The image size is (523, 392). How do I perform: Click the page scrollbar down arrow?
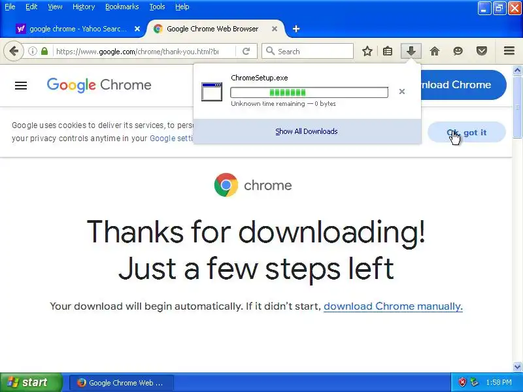pos(517,367)
